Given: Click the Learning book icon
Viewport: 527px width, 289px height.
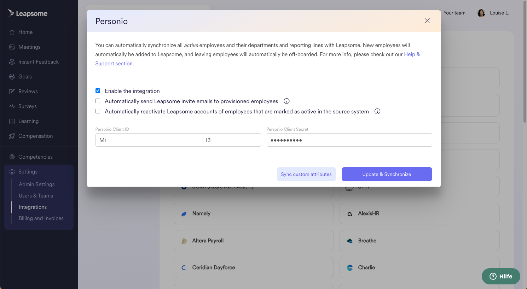Looking at the screenshot, I should pyautogui.click(x=12, y=121).
